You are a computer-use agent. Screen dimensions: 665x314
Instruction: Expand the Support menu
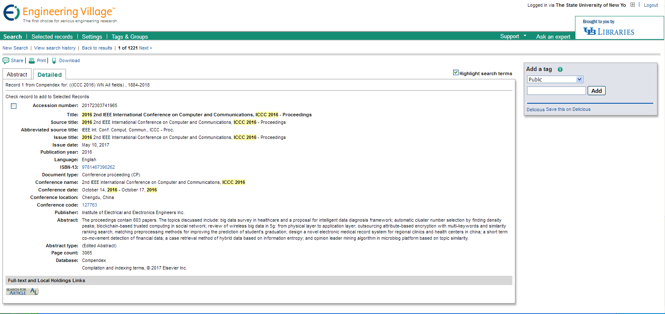coord(513,37)
